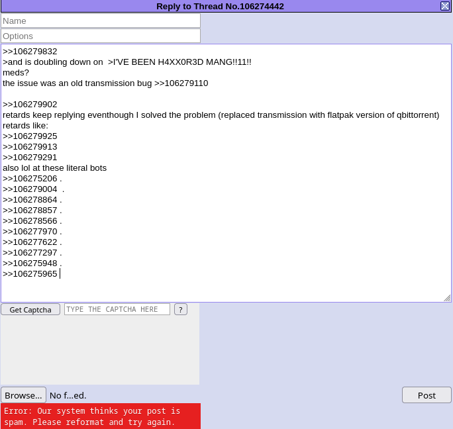This screenshot has width=453, height=429.
Task: Click the line 'meds?' in comment
Action: (x=16, y=73)
